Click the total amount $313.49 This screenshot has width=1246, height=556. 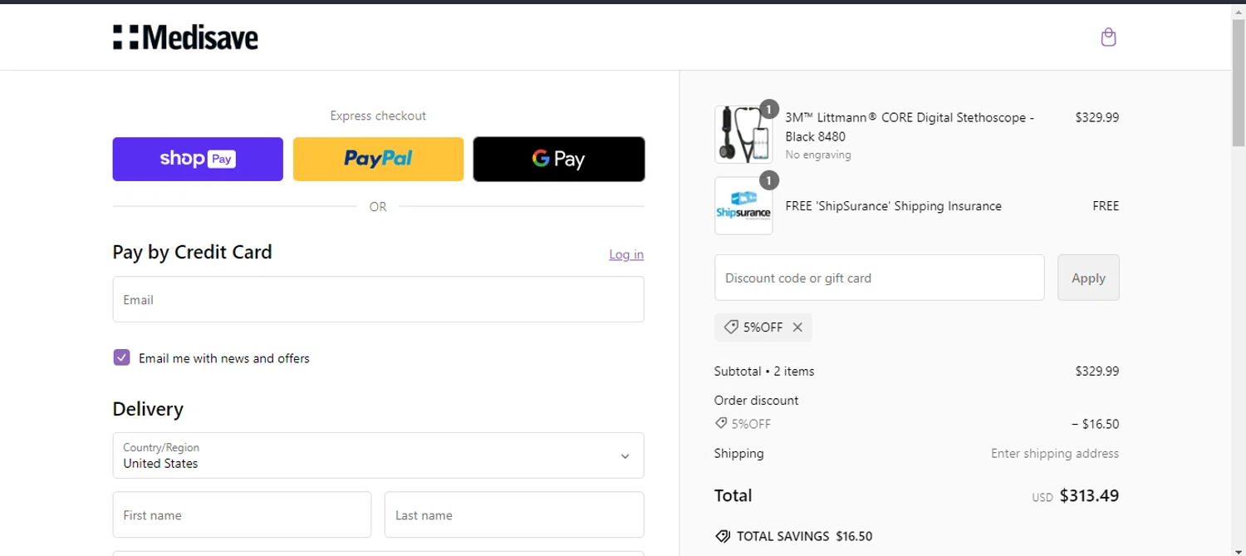click(x=1089, y=496)
